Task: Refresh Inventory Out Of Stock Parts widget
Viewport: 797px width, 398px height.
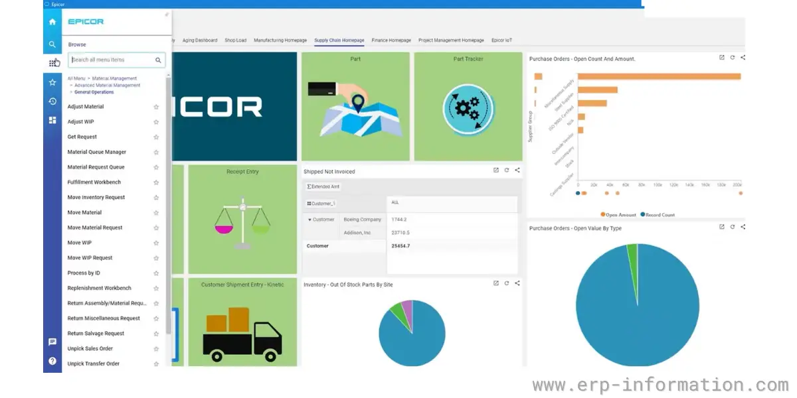Action: point(506,283)
